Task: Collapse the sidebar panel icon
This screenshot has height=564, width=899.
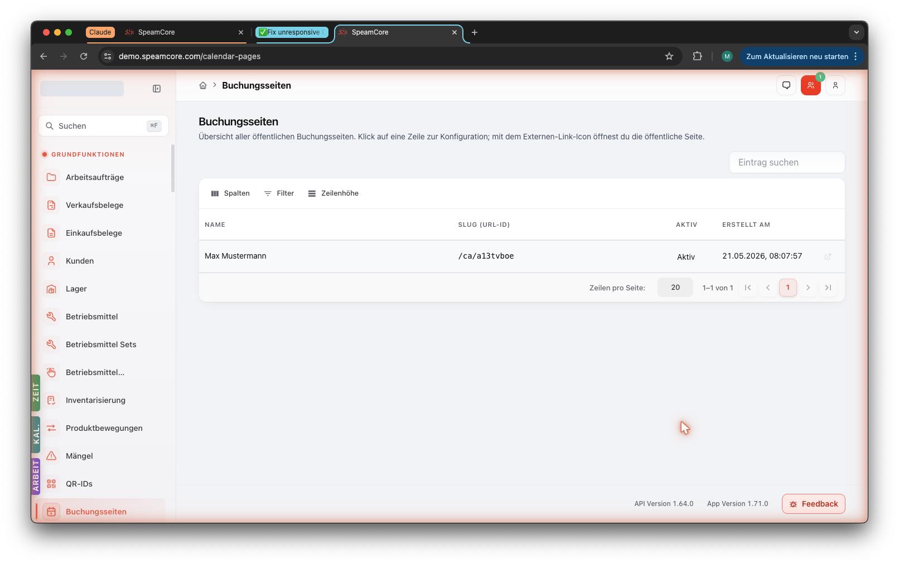Action: pyautogui.click(x=157, y=89)
